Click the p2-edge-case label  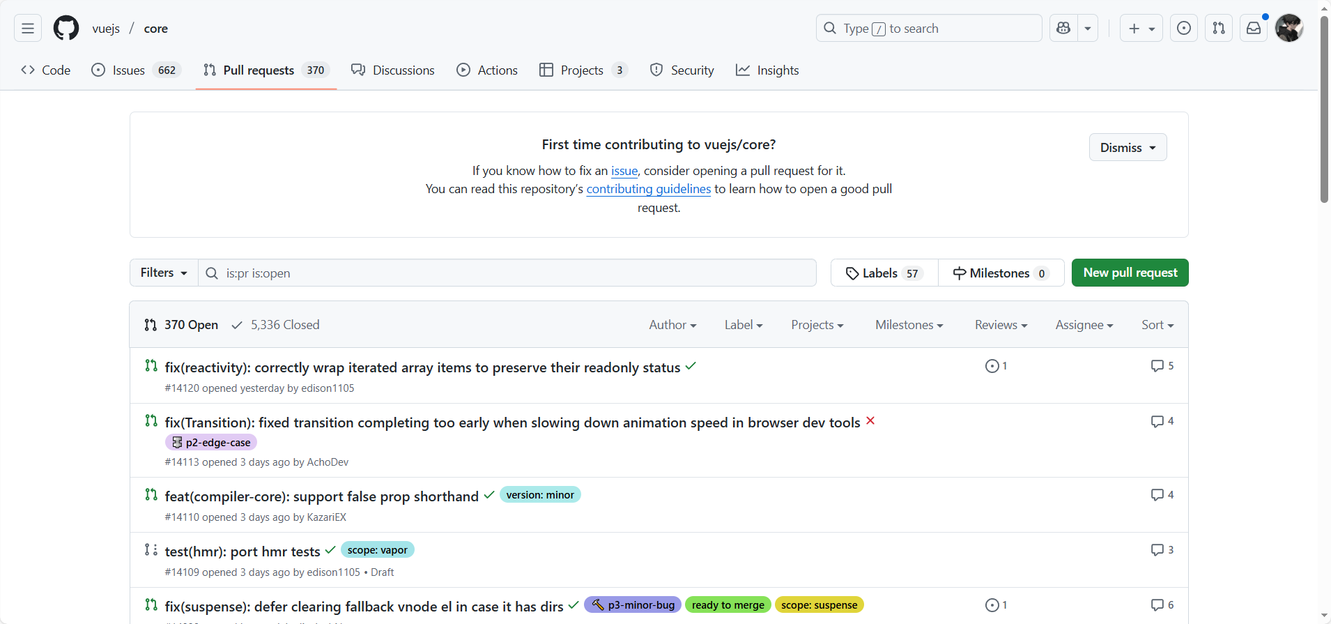pyautogui.click(x=211, y=443)
